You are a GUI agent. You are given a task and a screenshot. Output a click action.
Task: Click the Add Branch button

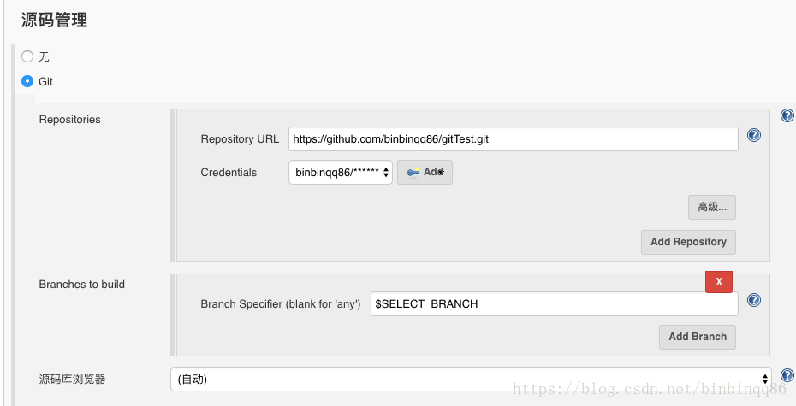click(x=698, y=337)
